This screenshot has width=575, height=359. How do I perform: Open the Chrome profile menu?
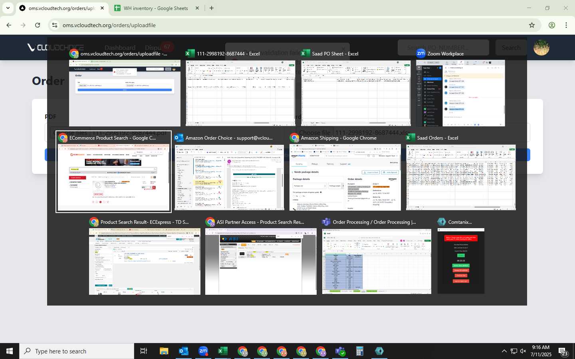tap(552, 25)
